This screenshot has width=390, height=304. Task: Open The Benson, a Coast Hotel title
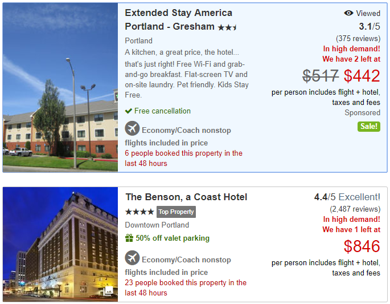(x=186, y=197)
